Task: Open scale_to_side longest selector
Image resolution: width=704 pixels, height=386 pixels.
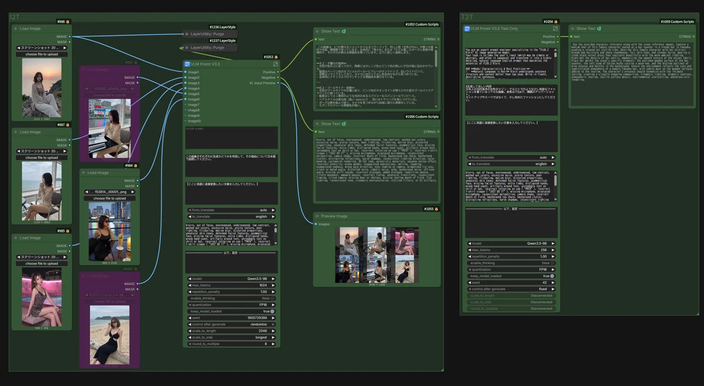Action: point(231,337)
